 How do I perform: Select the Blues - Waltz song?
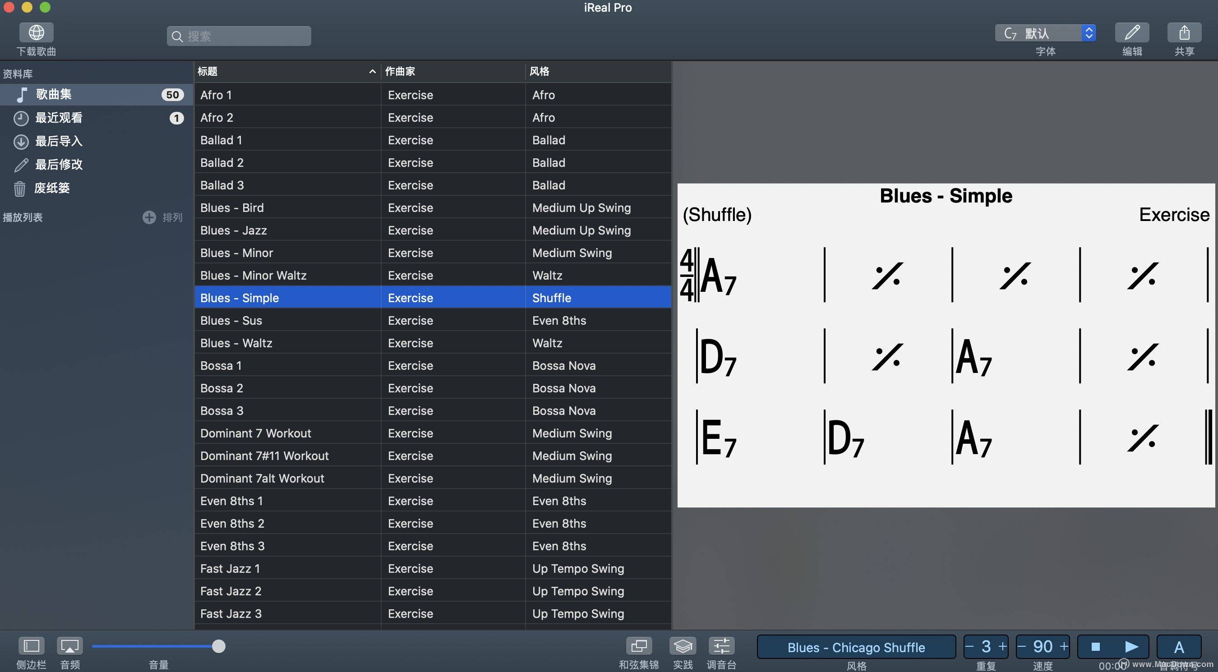click(x=433, y=343)
